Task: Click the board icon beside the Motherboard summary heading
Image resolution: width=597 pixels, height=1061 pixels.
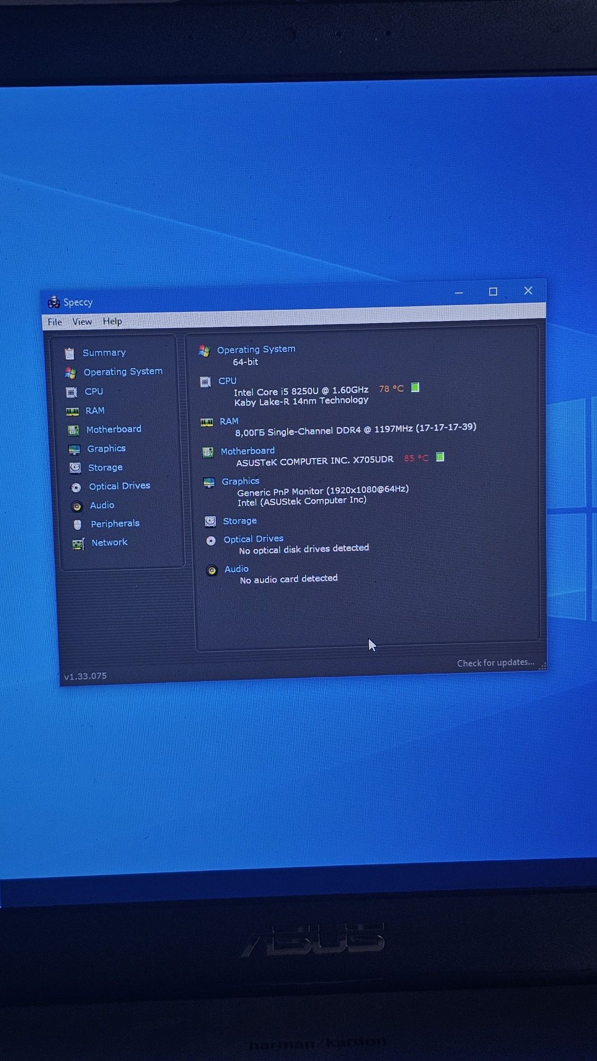Action: coord(208,452)
